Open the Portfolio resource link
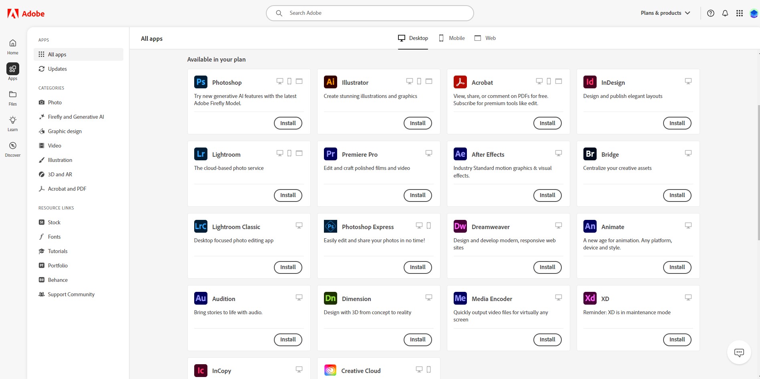Viewport: 760px width, 379px height. [78, 265]
